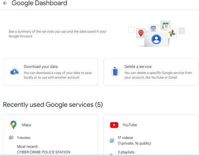Click the blue cloud download icon
This screenshot has width=199, height=156.
click(14, 72)
